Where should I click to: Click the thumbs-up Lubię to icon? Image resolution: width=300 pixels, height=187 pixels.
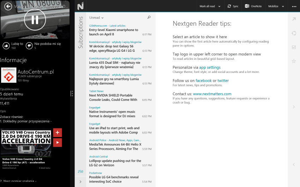[x=6, y=46]
